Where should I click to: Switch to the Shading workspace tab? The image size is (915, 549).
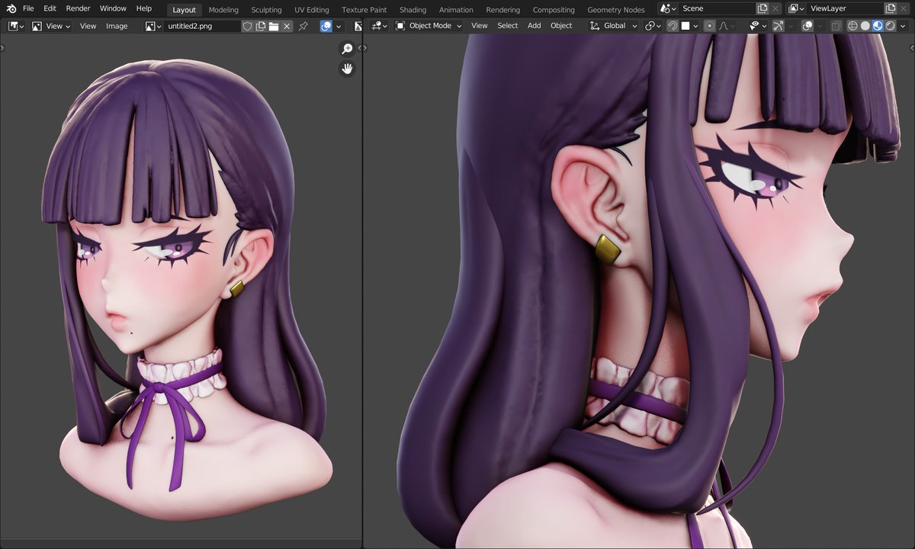pyautogui.click(x=413, y=10)
